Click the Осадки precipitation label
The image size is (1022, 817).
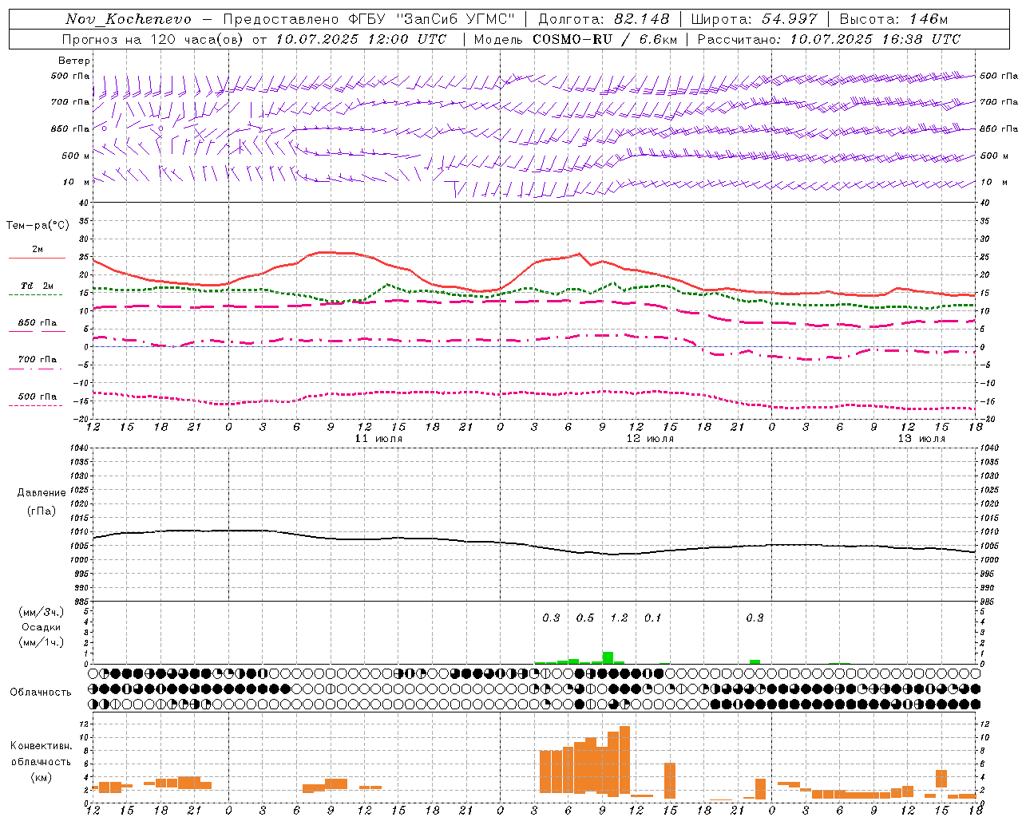(42, 627)
